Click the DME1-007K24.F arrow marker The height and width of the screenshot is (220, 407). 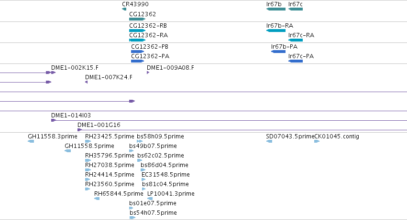point(87,82)
